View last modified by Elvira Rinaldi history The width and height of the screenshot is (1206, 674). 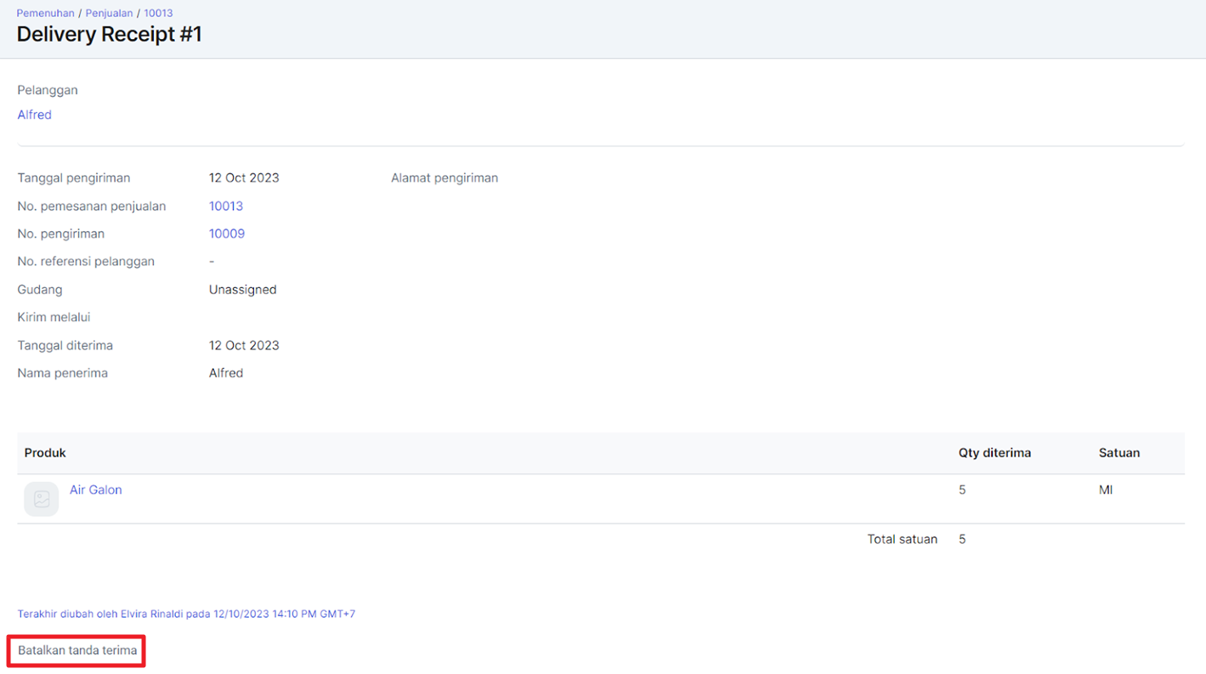click(186, 614)
